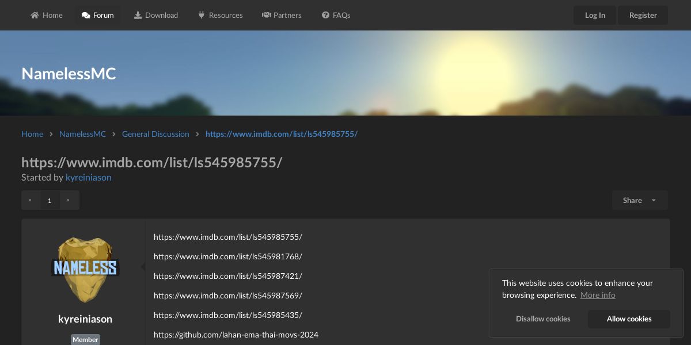Open the Download nav item

click(156, 15)
